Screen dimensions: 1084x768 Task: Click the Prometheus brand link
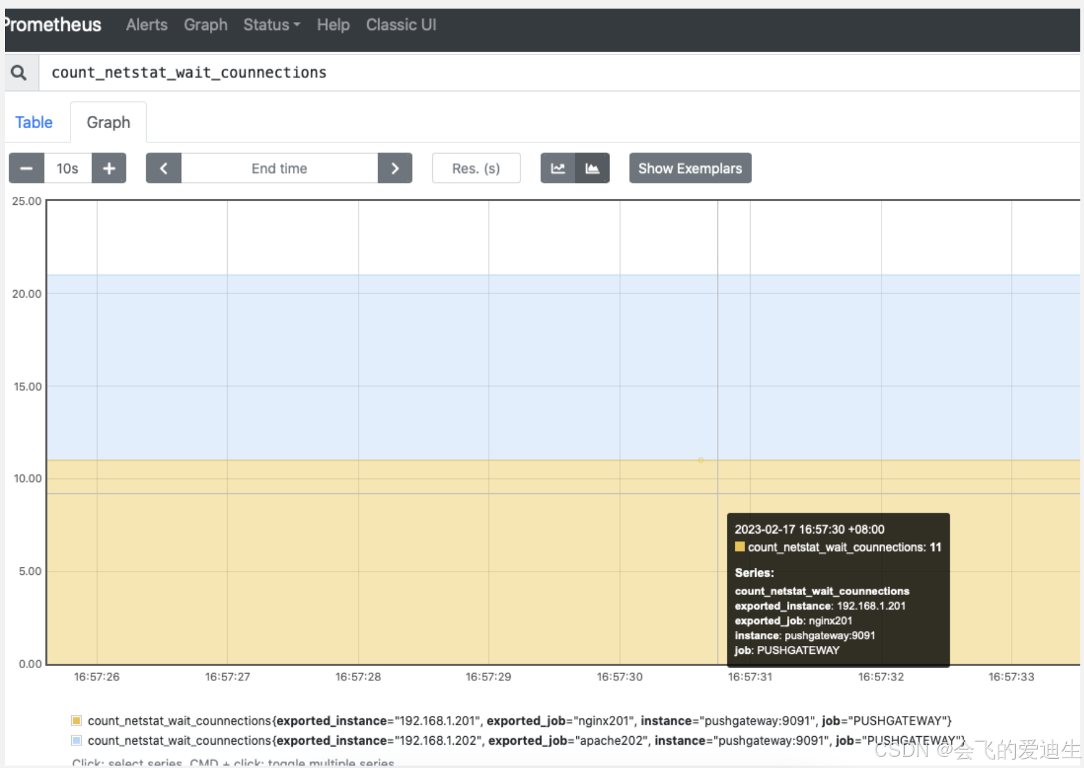[x=53, y=25]
